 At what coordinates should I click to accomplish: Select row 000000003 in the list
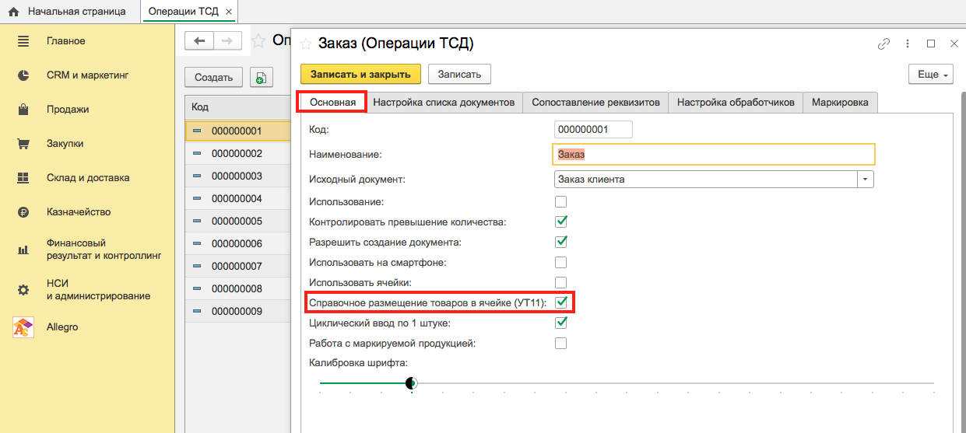237,176
